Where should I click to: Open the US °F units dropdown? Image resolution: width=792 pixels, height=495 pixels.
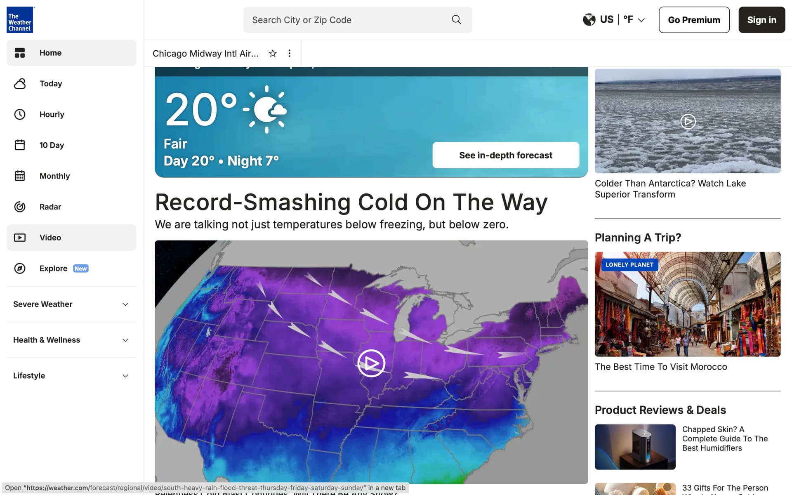(614, 20)
